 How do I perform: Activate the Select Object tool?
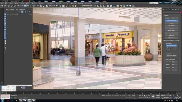(x=25, y=6)
